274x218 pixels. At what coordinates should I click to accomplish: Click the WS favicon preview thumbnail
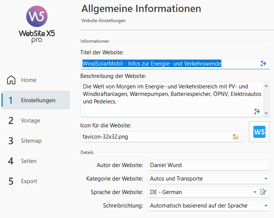[x=259, y=132]
